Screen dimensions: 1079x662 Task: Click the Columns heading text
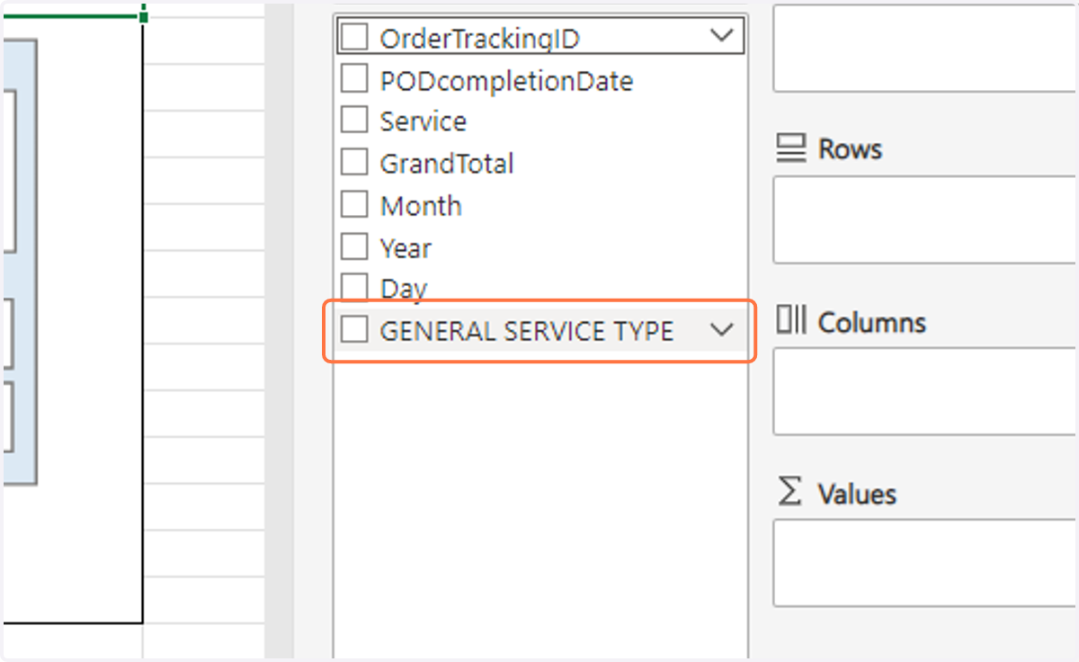[x=871, y=322]
